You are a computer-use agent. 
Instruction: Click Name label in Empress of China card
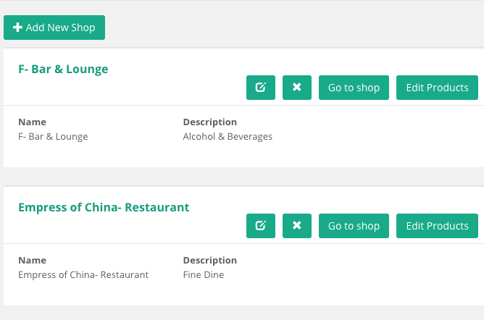tap(33, 261)
